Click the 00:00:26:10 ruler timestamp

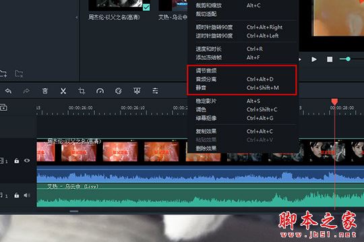[x=133, y=108]
